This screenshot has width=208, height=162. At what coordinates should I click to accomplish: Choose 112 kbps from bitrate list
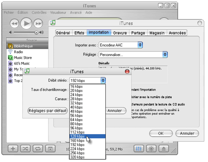pyautogui.click(x=87, y=132)
